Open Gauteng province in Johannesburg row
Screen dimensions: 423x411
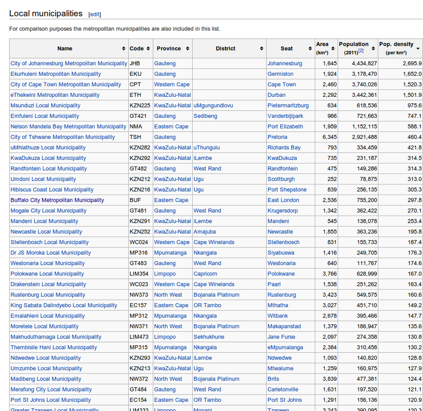click(165, 63)
